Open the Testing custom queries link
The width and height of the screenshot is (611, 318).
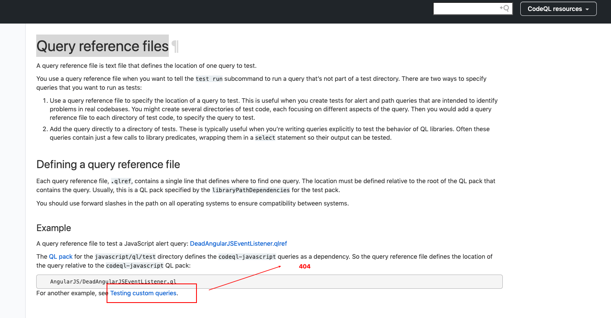[x=143, y=293]
